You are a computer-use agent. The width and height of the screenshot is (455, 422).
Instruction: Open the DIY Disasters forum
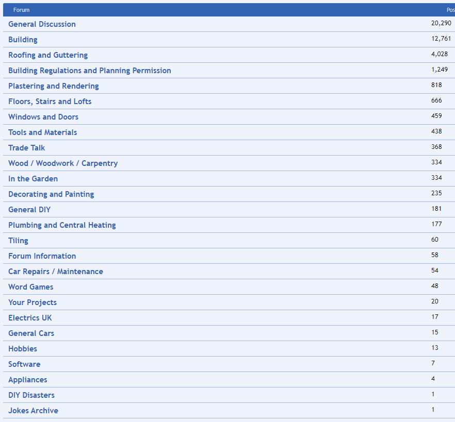(x=31, y=395)
